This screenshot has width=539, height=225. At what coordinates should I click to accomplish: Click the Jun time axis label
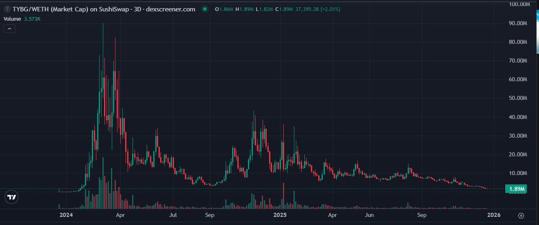coord(369,216)
